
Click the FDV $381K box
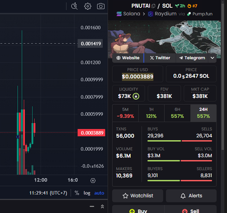pos(164,93)
